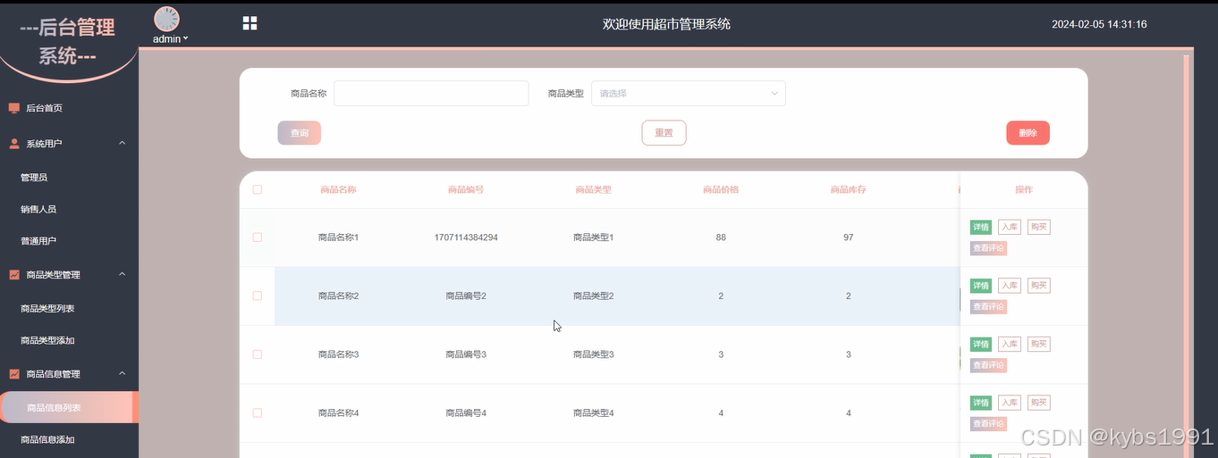Click 查看评论 for 商品名称3 row
The width and height of the screenshot is (1218, 458).
(x=988, y=365)
